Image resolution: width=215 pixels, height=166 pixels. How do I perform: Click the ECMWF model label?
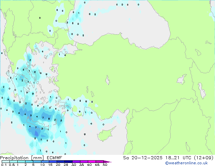tap(55, 158)
